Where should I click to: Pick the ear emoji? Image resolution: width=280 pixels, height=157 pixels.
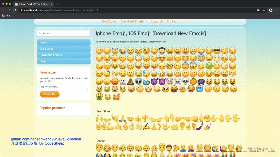pos(182,126)
